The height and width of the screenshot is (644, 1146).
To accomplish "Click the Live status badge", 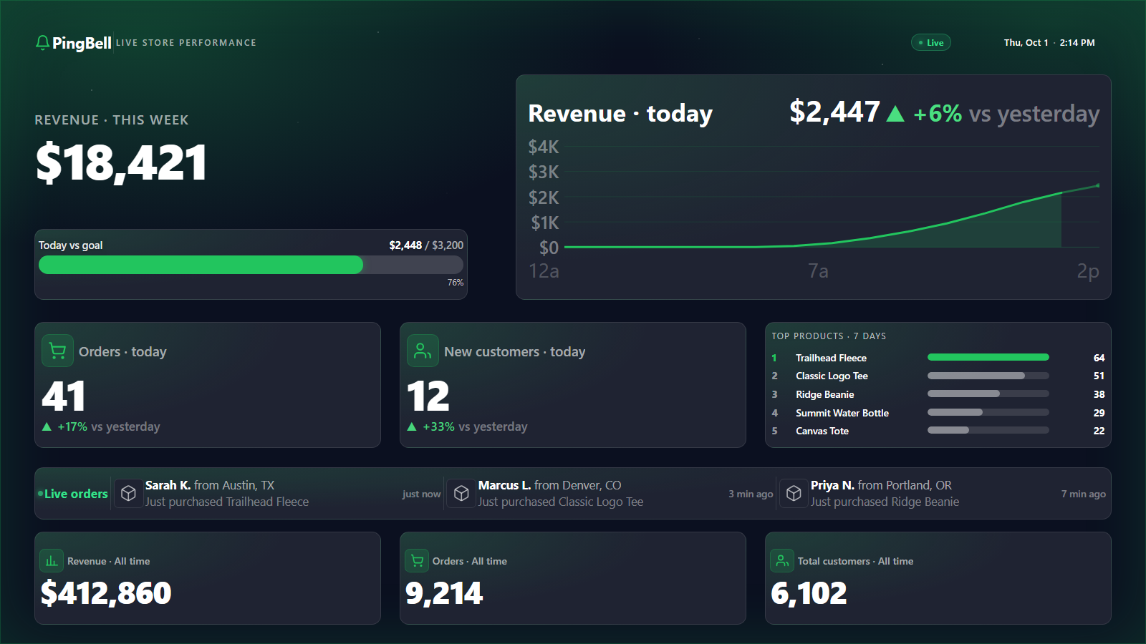I will point(931,43).
